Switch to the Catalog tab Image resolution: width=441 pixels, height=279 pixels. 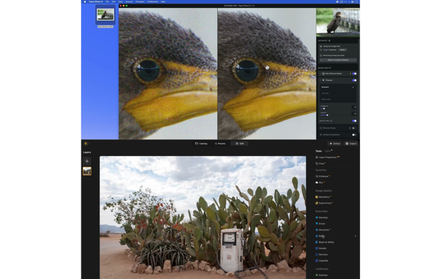(x=202, y=143)
